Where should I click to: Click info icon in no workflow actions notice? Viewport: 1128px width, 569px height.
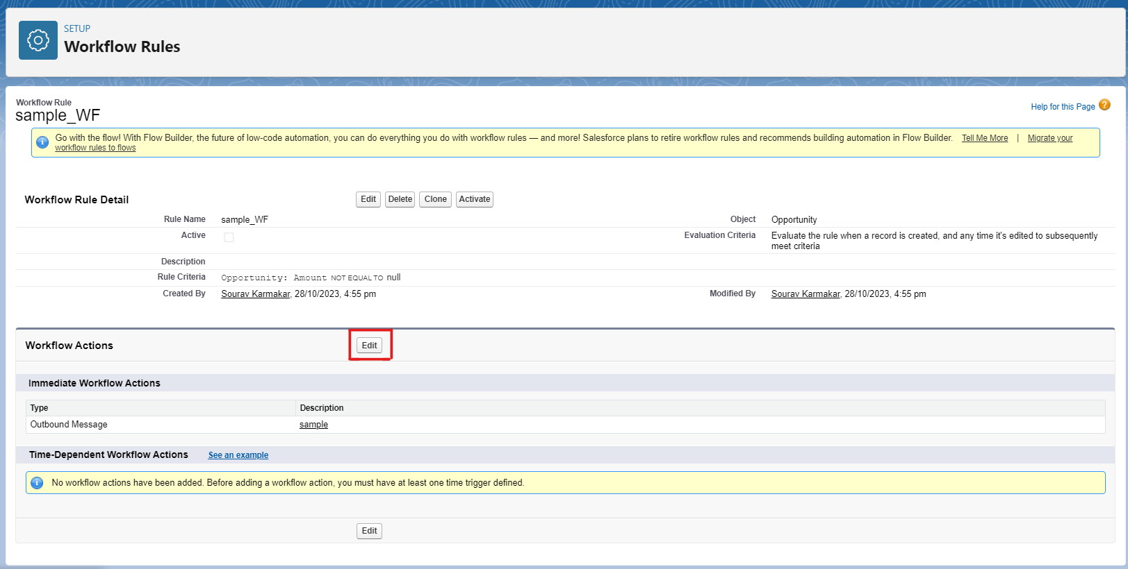tap(38, 483)
